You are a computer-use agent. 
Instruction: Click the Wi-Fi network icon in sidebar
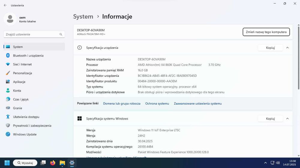click(x=8, y=64)
